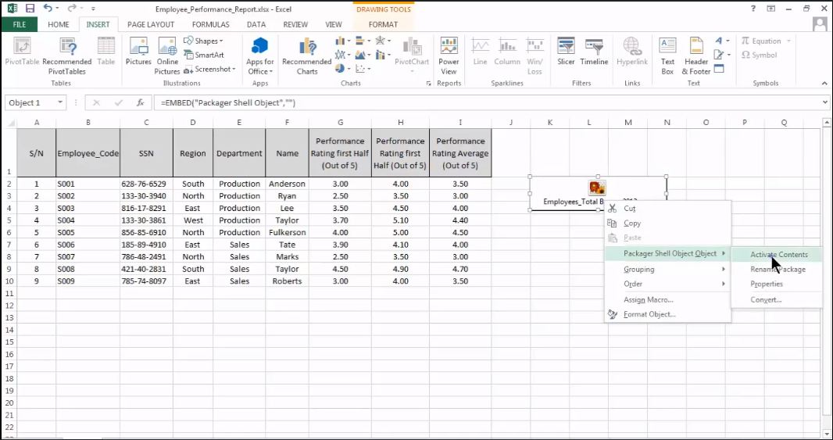Expand the formula bar
This screenshot has width=833, height=440.
[x=824, y=102]
